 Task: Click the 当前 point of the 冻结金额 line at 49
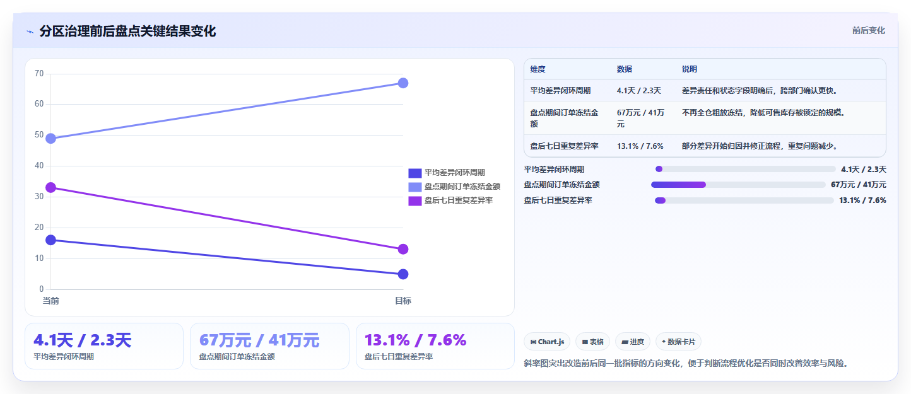click(50, 138)
